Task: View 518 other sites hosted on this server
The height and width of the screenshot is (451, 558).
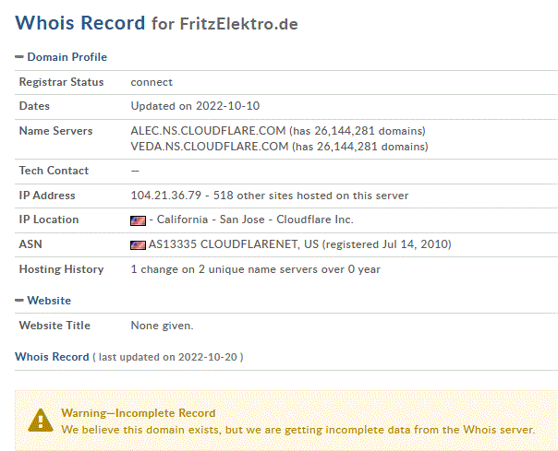Action: click(x=310, y=196)
